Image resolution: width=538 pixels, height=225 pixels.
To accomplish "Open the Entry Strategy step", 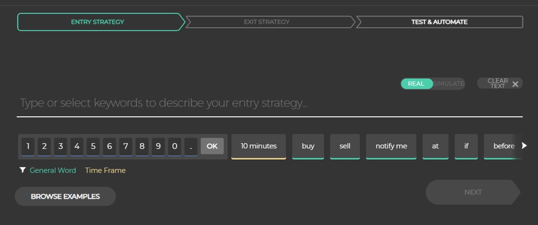I will click(x=98, y=22).
